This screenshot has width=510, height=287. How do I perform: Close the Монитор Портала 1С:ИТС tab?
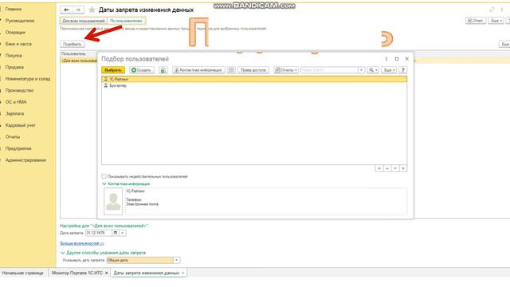106,273
